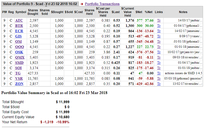Click the OM stock symbol

point(18,41)
